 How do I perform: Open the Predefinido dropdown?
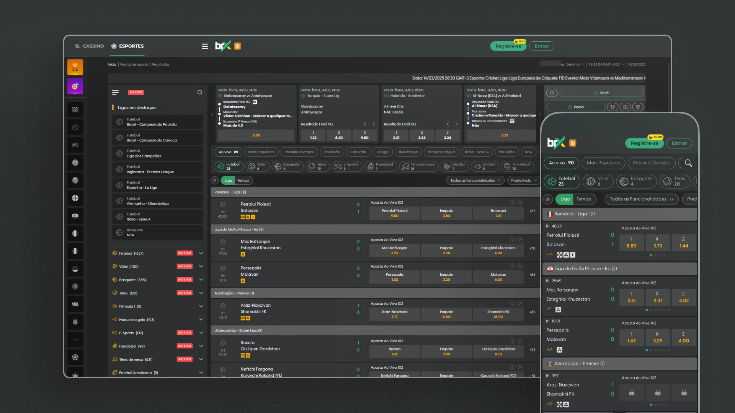[524, 180]
